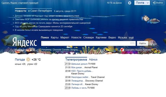
Task: Open the settings gear icon
Action: point(130,3)
